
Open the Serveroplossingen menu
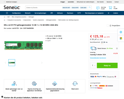click(x=40, y=13)
